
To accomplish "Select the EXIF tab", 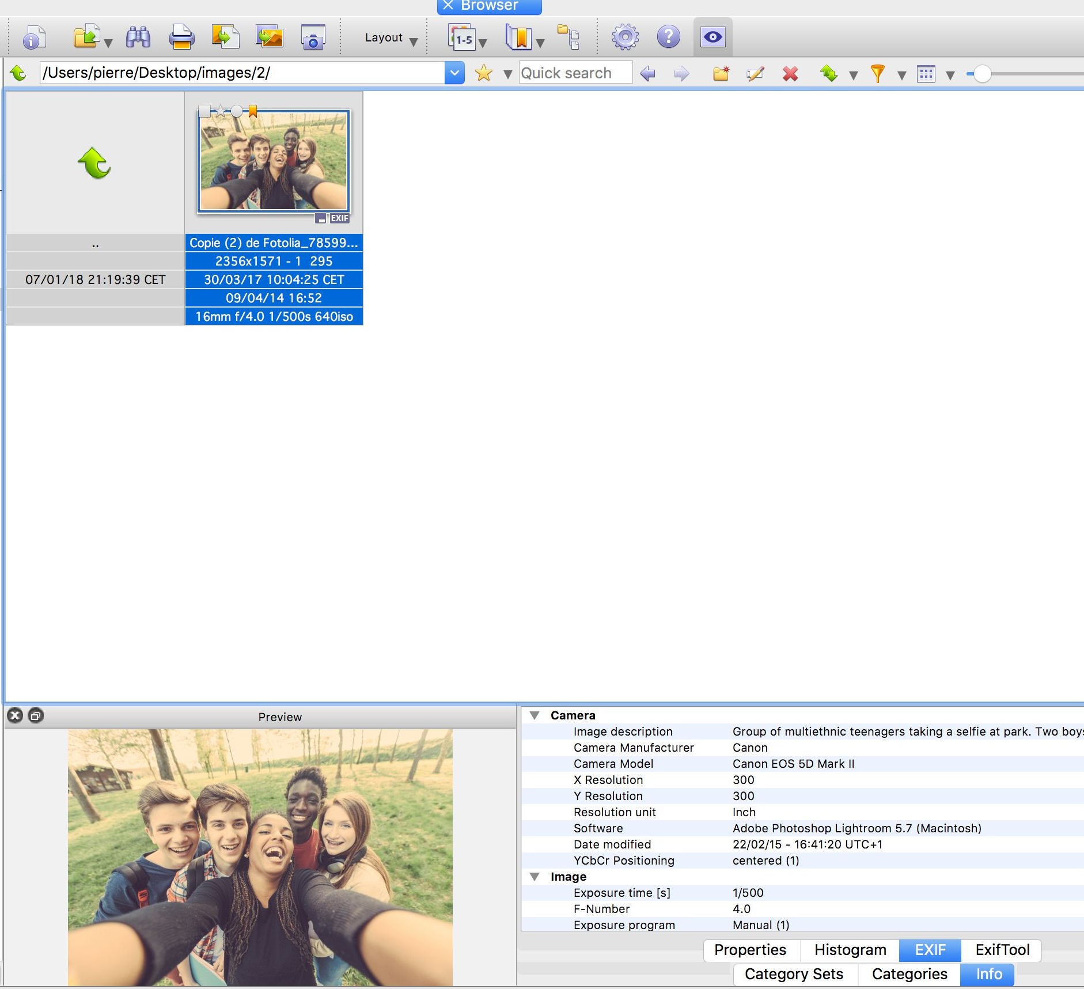I will (930, 950).
